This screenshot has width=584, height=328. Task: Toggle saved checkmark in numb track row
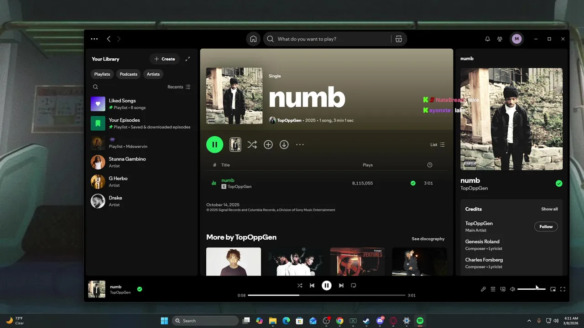click(x=413, y=183)
